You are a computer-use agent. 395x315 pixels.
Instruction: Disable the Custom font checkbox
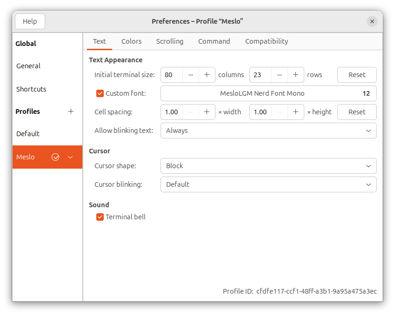[x=100, y=93]
